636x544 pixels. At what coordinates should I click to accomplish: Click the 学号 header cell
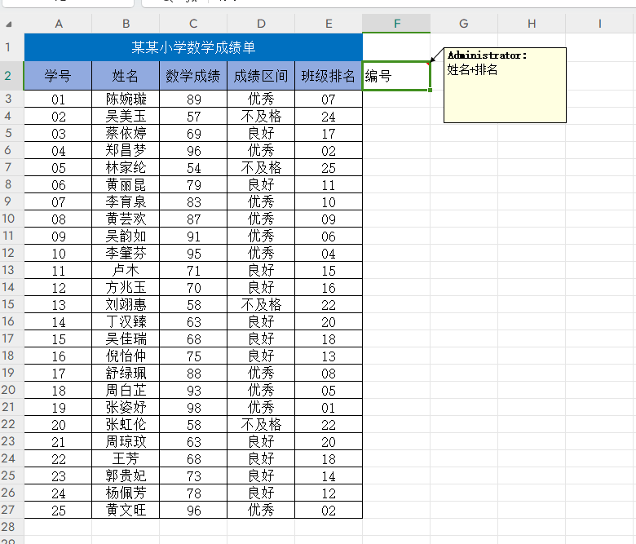pyautogui.click(x=58, y=76)
